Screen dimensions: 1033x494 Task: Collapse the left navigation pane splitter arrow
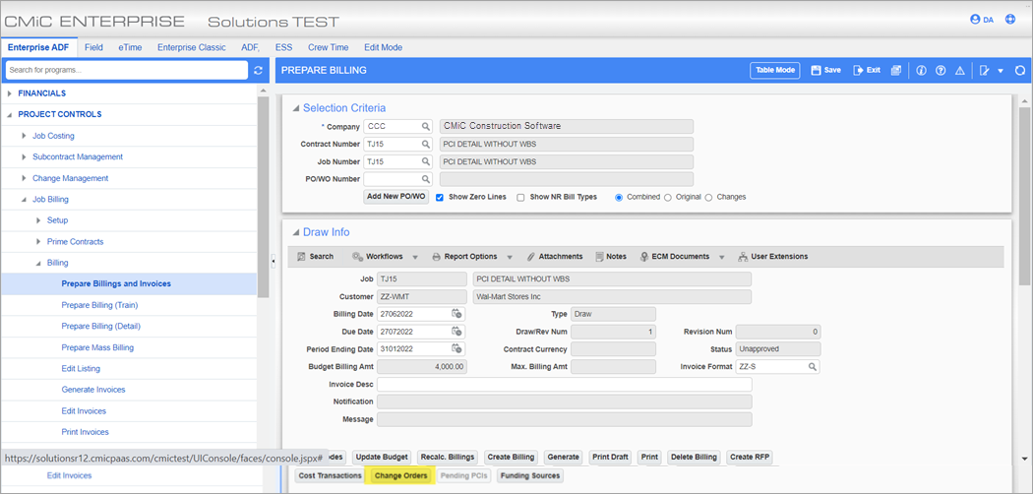[x=273, y=262]
